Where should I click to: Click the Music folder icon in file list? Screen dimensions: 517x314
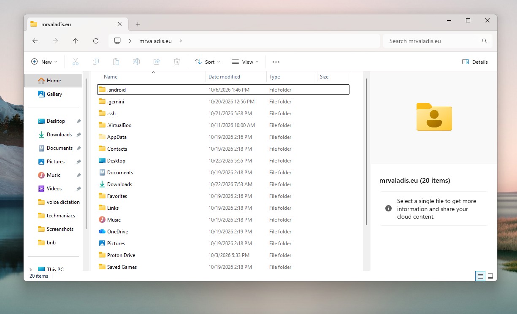click(x=102, y=219)
